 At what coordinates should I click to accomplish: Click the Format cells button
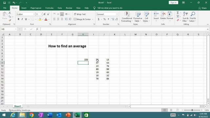tap(170, 17)
